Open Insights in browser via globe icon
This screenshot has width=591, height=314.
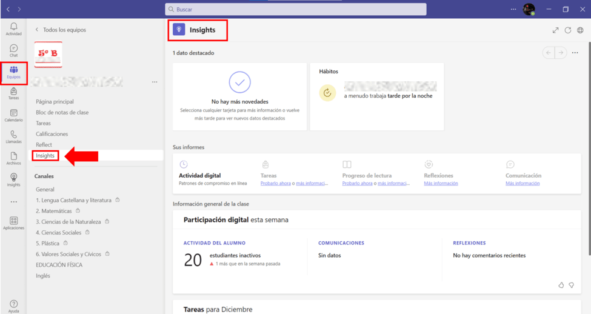(x=580, y=30)
